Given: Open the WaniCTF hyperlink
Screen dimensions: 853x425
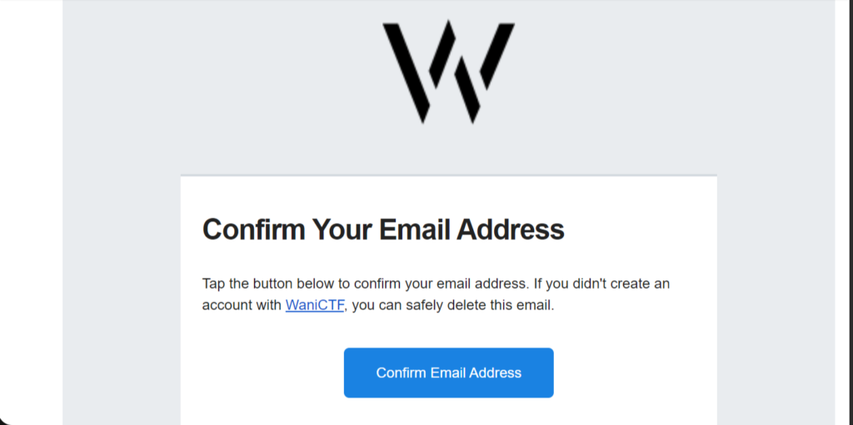Looking at the screenshot, I should click(315, 305).
